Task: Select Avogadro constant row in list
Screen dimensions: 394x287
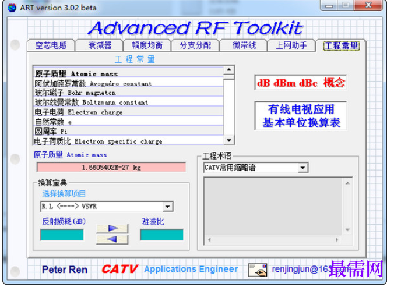Action: pos(128,83)
